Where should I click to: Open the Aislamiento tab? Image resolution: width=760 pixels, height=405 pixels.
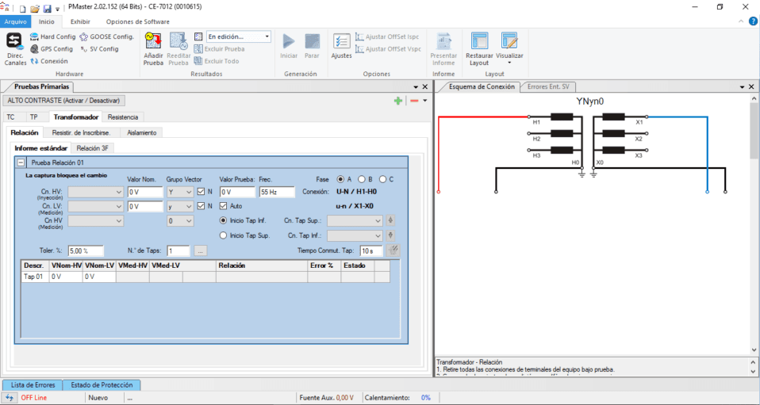[141, 132]
